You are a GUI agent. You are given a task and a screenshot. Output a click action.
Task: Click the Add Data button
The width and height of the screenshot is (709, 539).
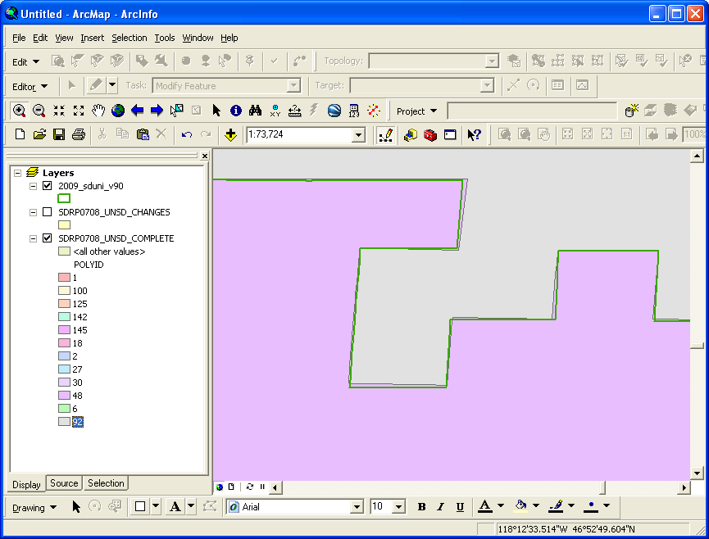pyautogui.click(x=230, y=134)
